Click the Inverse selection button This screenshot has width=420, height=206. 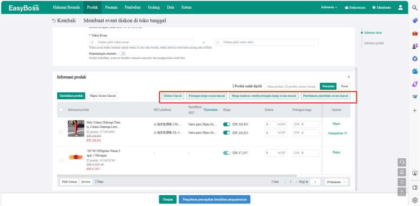coord(86,182)
